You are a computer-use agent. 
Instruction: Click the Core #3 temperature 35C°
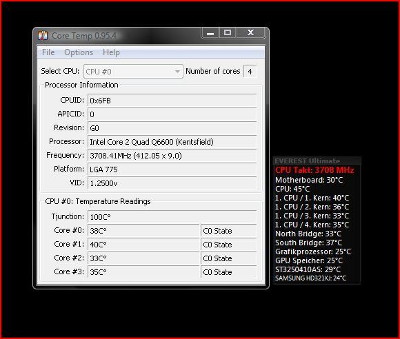(143, 272)
